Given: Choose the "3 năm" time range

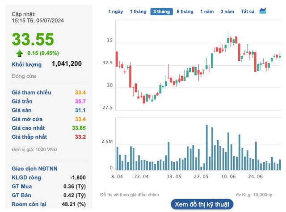Looking at the screenshot, I should tap(227, 12).
